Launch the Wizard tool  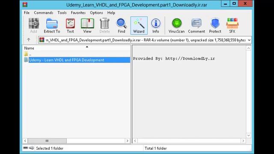139,26
